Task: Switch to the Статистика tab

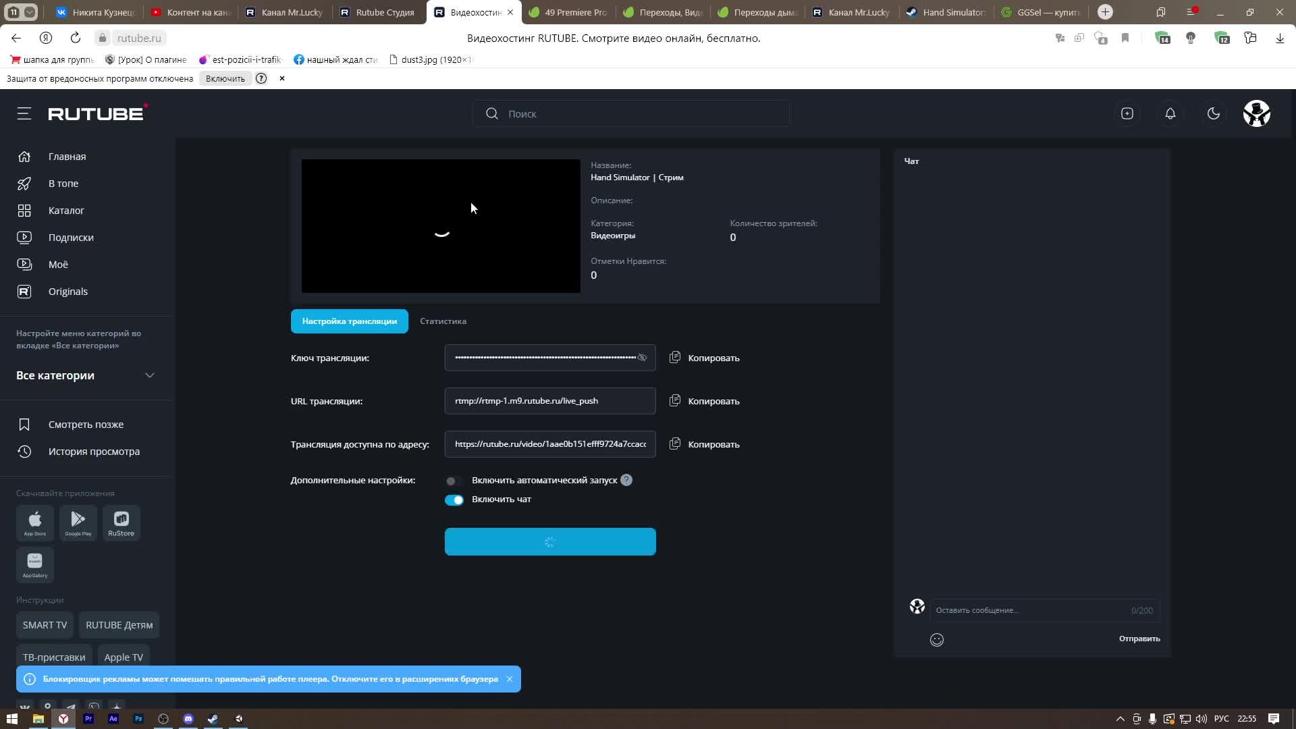Action: tap(443, 321)
